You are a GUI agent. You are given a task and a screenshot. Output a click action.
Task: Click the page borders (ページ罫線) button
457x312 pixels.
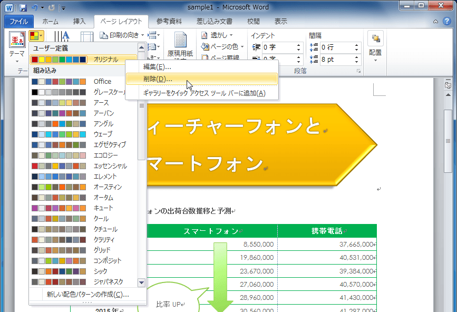tap(220, 57)
